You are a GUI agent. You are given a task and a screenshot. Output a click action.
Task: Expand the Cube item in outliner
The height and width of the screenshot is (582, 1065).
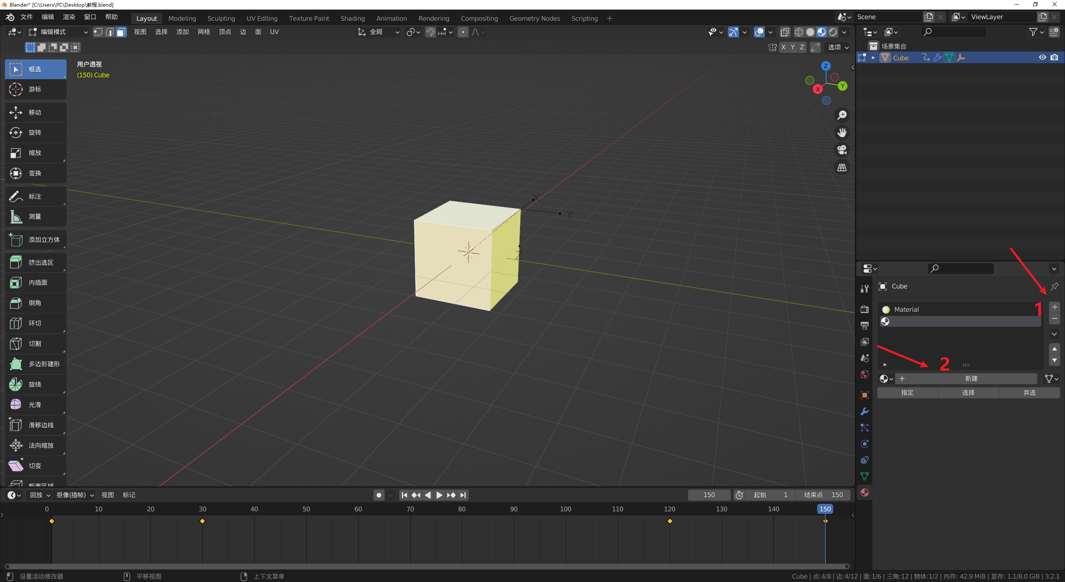click(873, 58)
